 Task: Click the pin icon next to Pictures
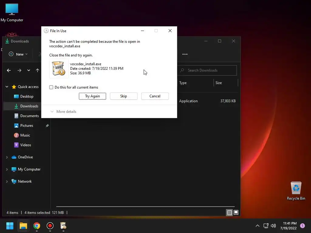47,126
